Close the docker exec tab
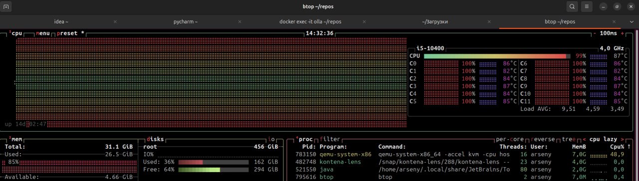The image size is (639, 181). [365, 22]
